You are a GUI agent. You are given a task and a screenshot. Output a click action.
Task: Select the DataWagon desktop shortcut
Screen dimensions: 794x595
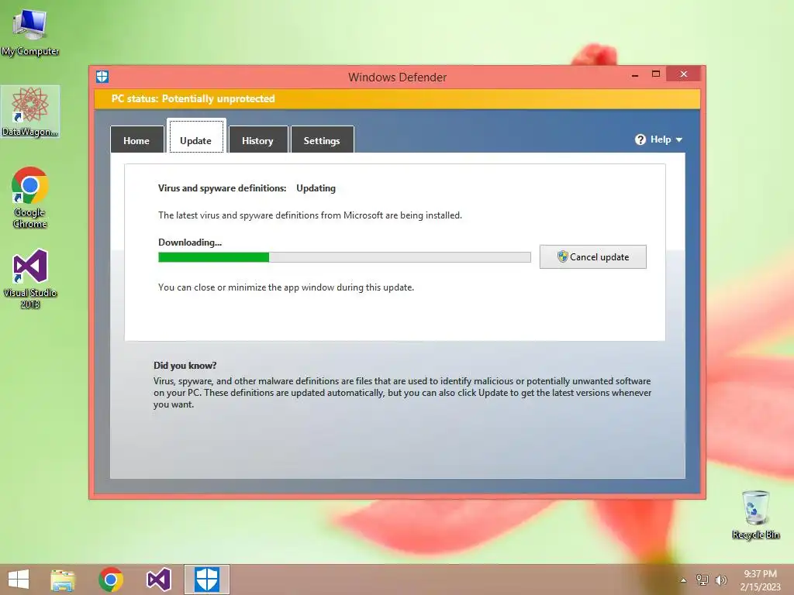pyautogui.click(x=30, y=112)
